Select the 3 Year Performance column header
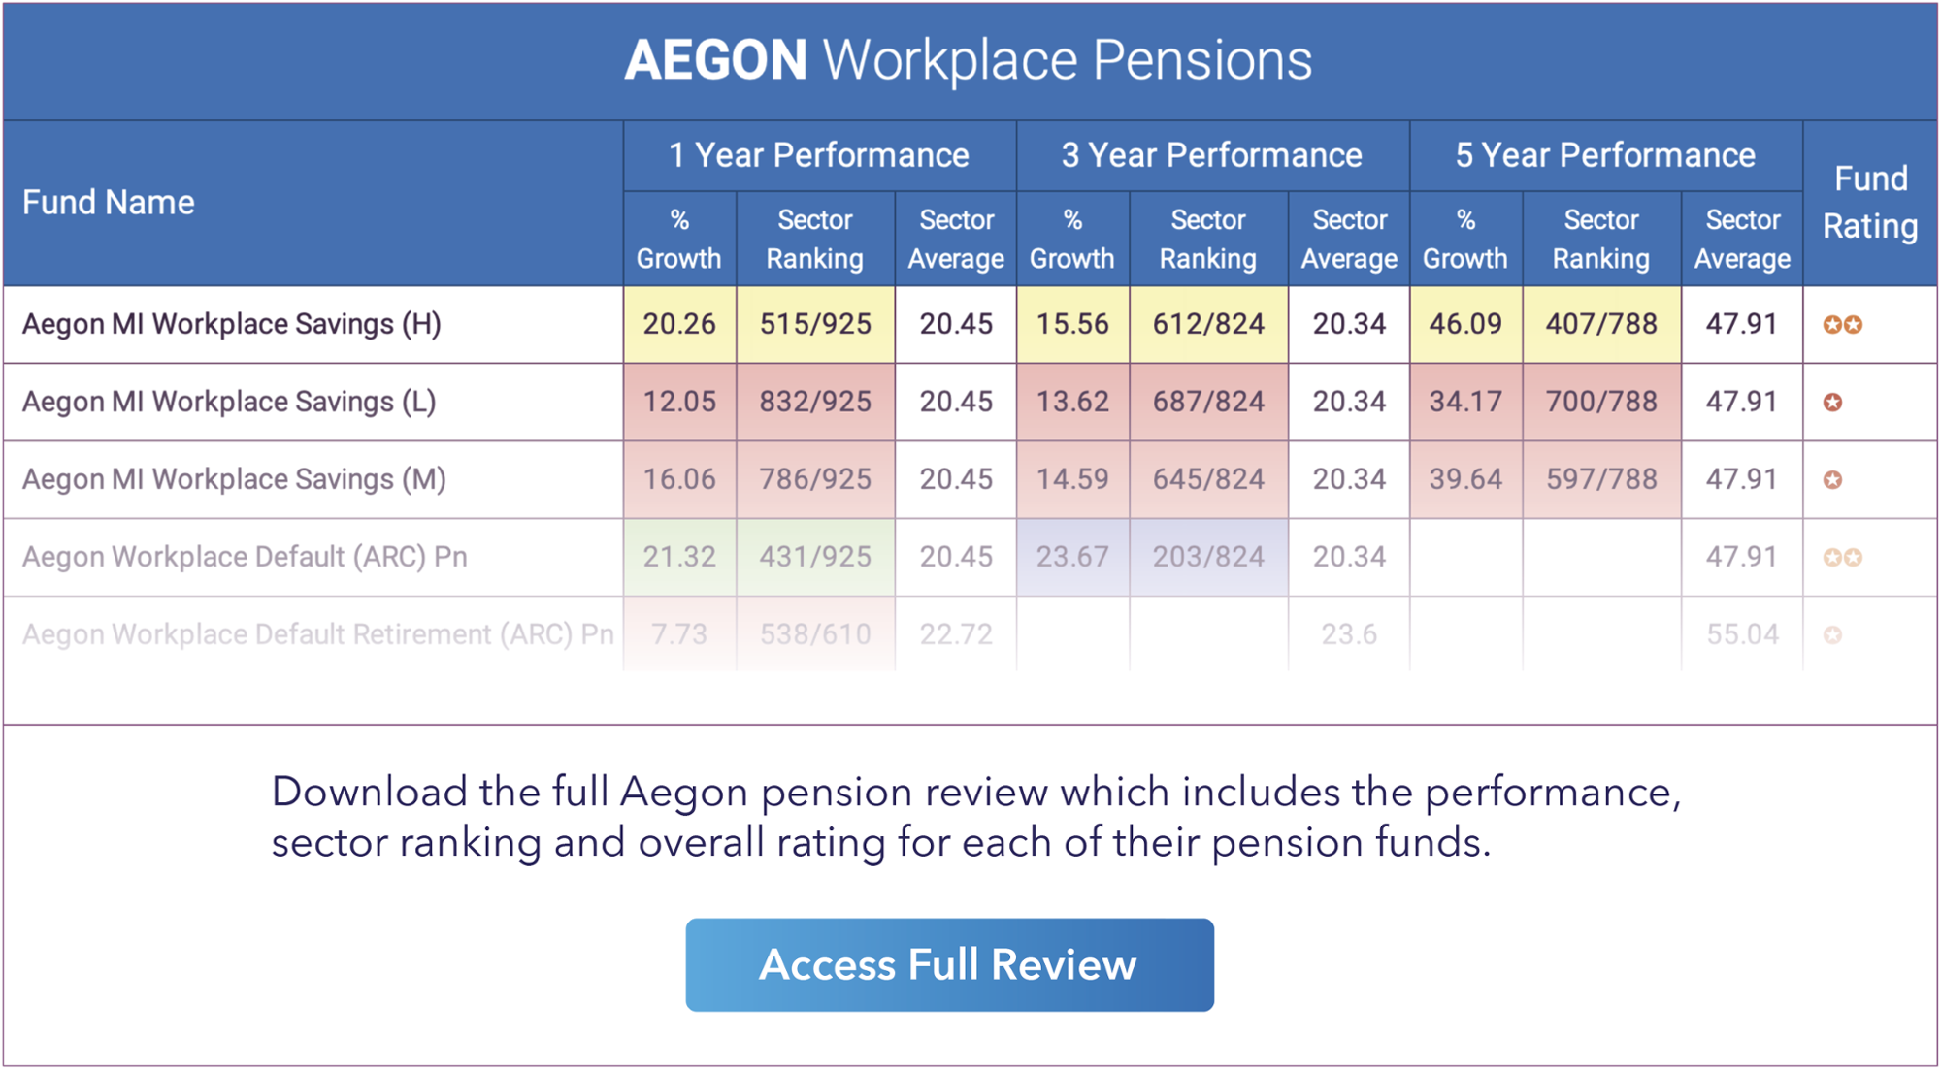Viewport: 1941px width, 1069px height. [1211, 155]
